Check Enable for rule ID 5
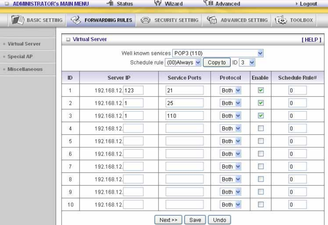This screenshot has height=225, width=328. (261, 141)
